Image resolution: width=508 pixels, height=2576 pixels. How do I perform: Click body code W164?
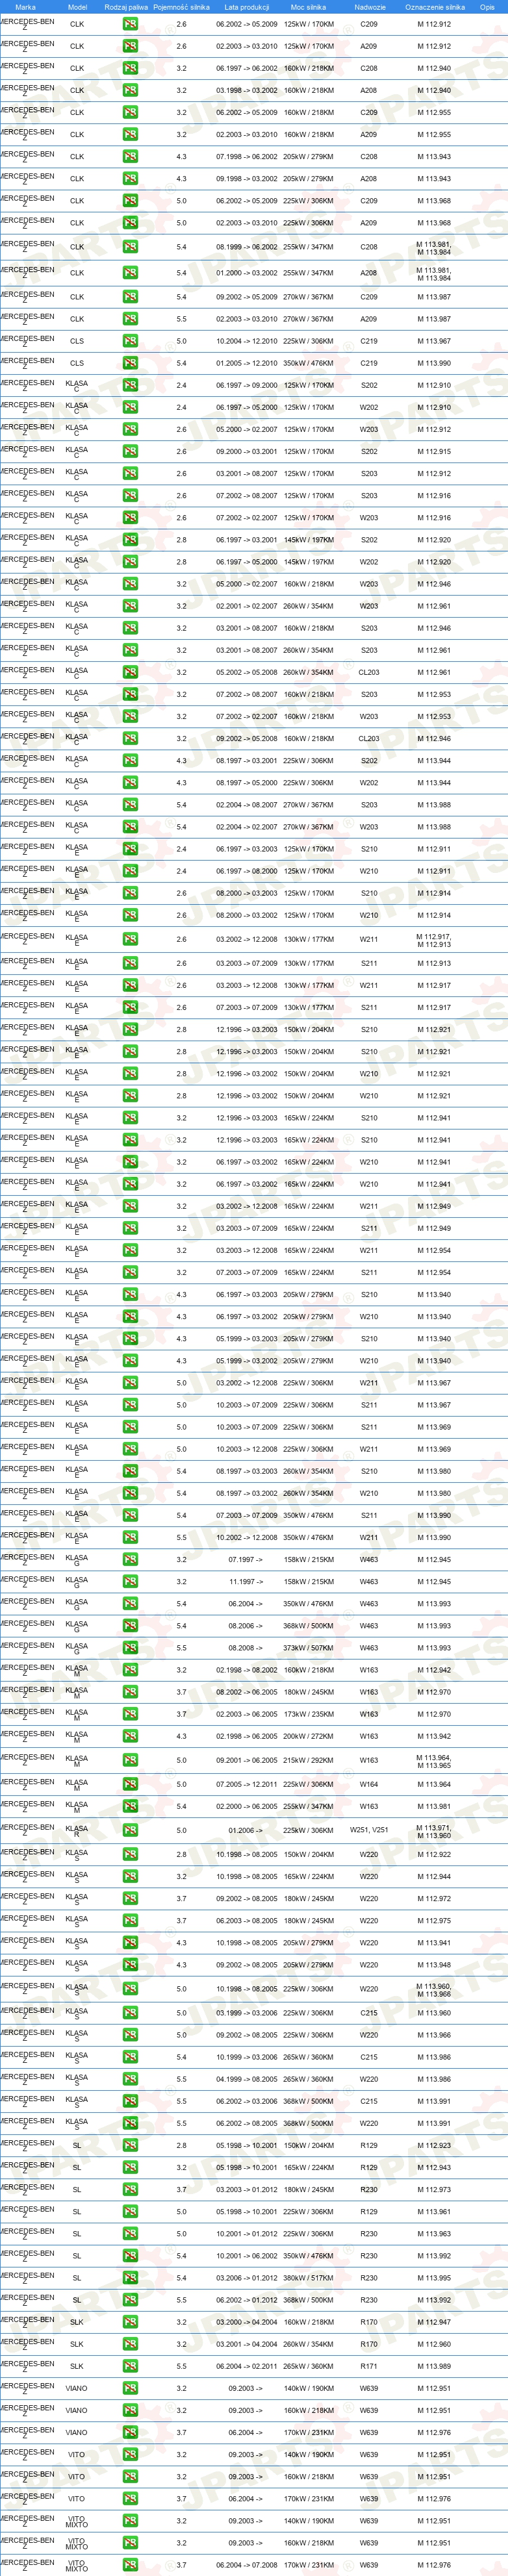[369, 1784]
